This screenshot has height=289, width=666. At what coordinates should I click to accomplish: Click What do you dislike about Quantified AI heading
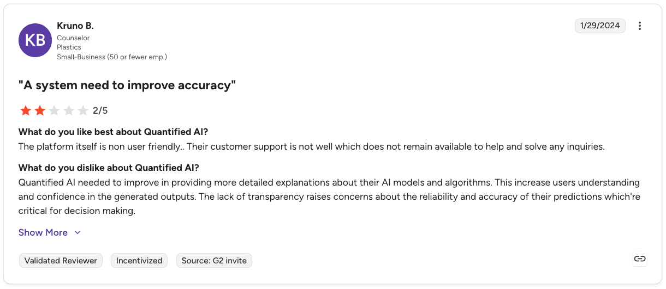tap(109, 168)
